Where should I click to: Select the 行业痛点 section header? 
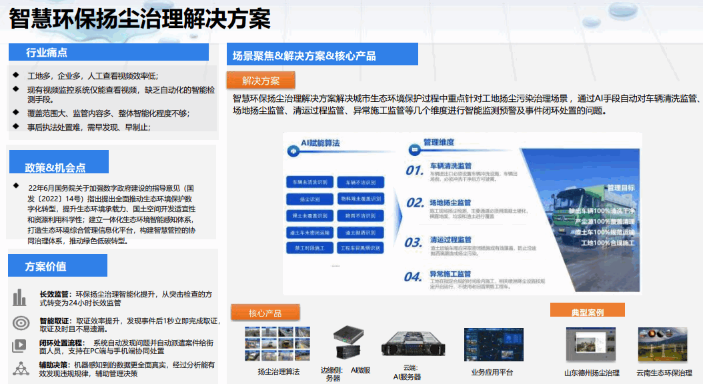tap(47, 53)
